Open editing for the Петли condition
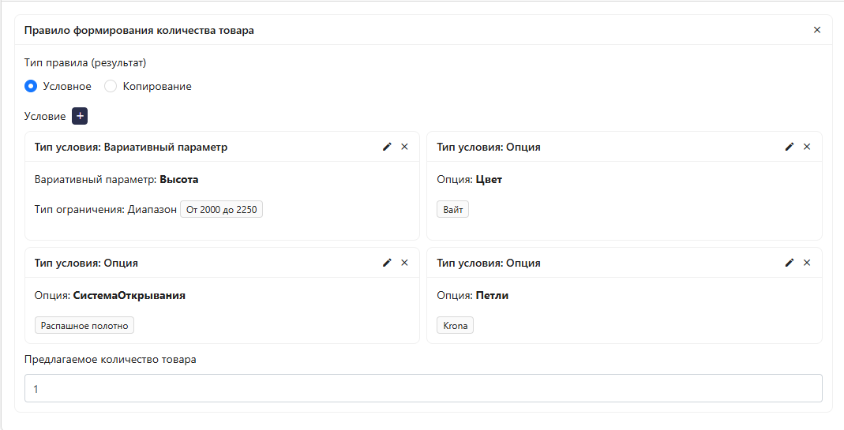 coord(790,263)
